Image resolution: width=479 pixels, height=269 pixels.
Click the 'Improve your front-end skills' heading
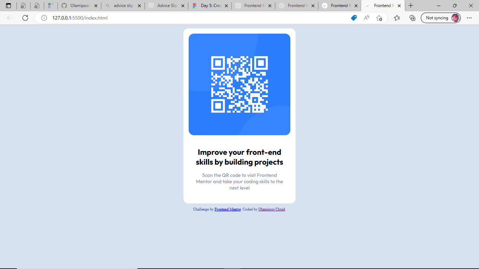point(239,157)
